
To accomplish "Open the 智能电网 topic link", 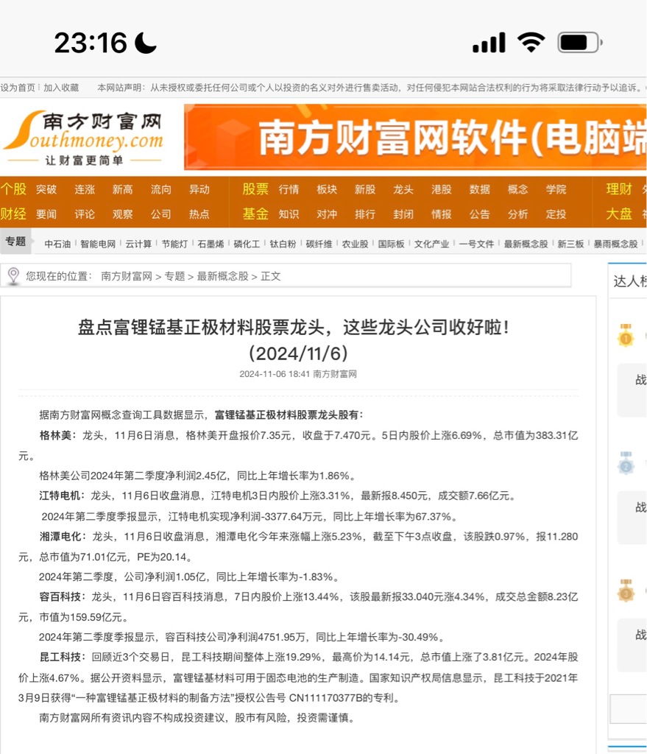I will (x=98, y=244).
